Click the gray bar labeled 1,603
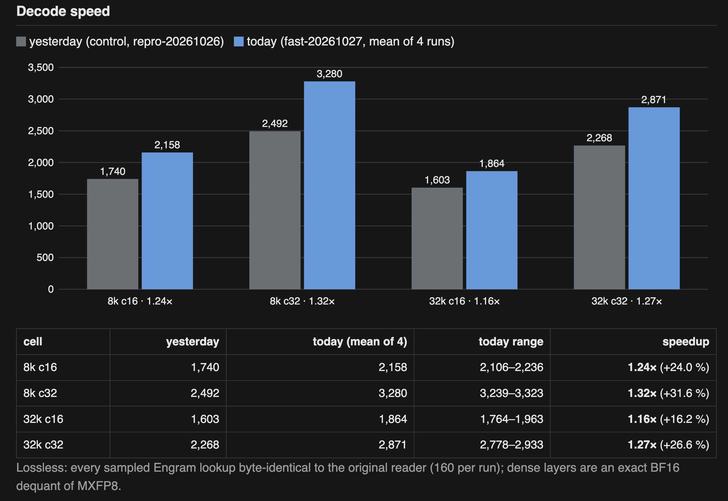This screenshot has height=501, width=728. pos(437,238)
